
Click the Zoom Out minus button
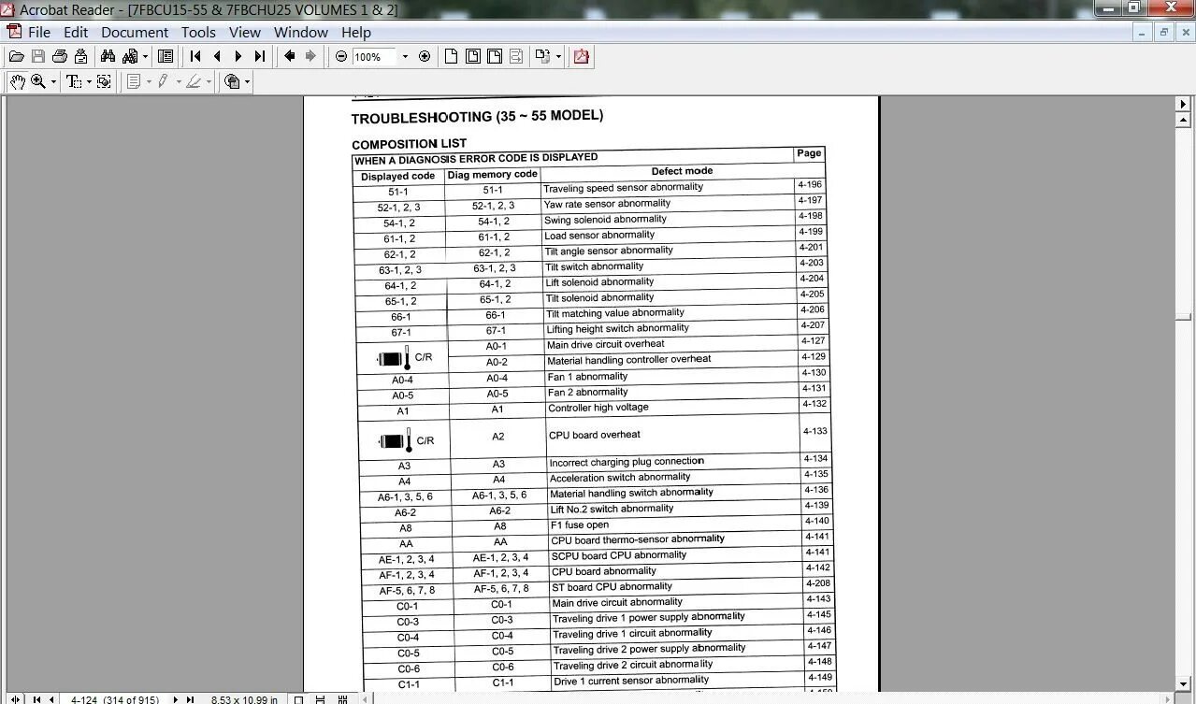coord(341,56)
